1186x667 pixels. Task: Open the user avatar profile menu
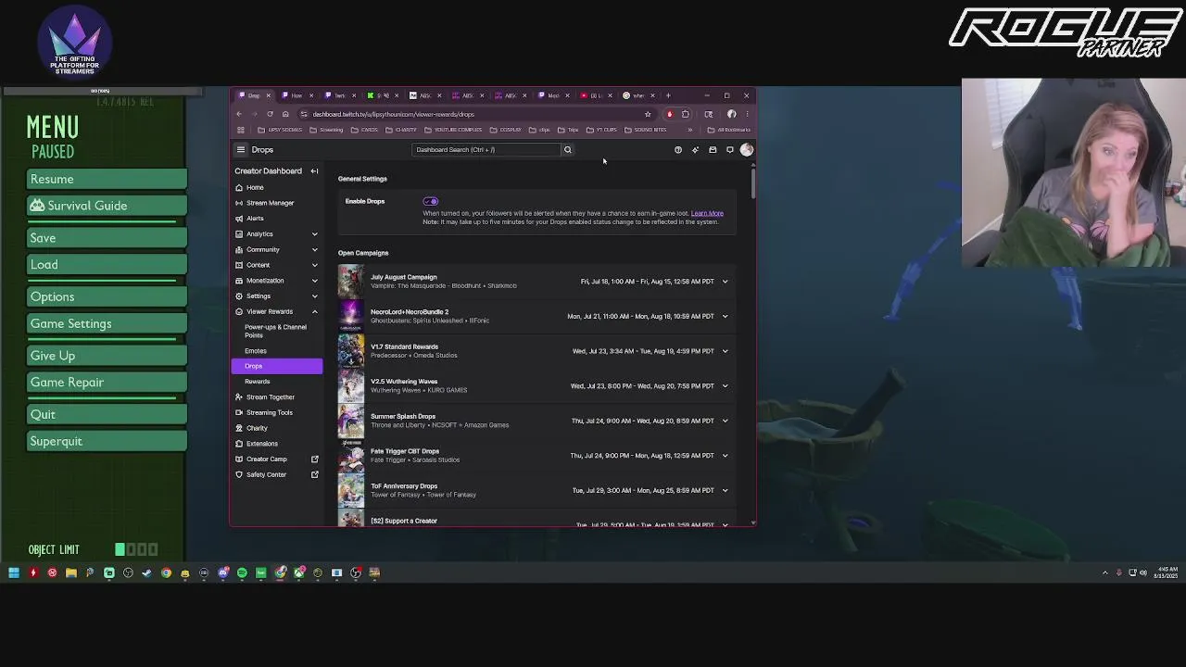[747, 150]
